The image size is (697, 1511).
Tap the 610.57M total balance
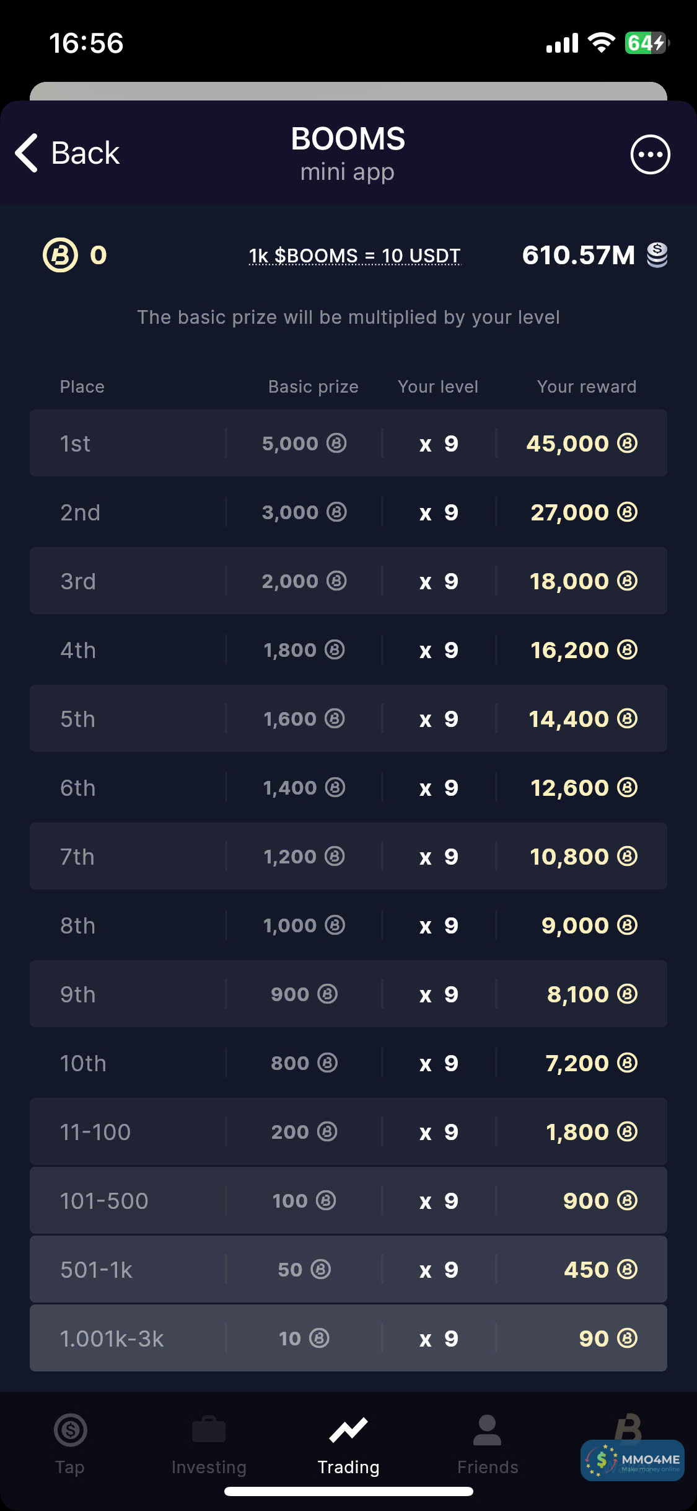tap(578, 255)
